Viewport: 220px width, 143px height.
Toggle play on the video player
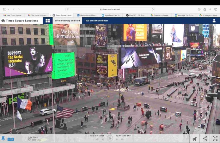[x=110, y=139]
